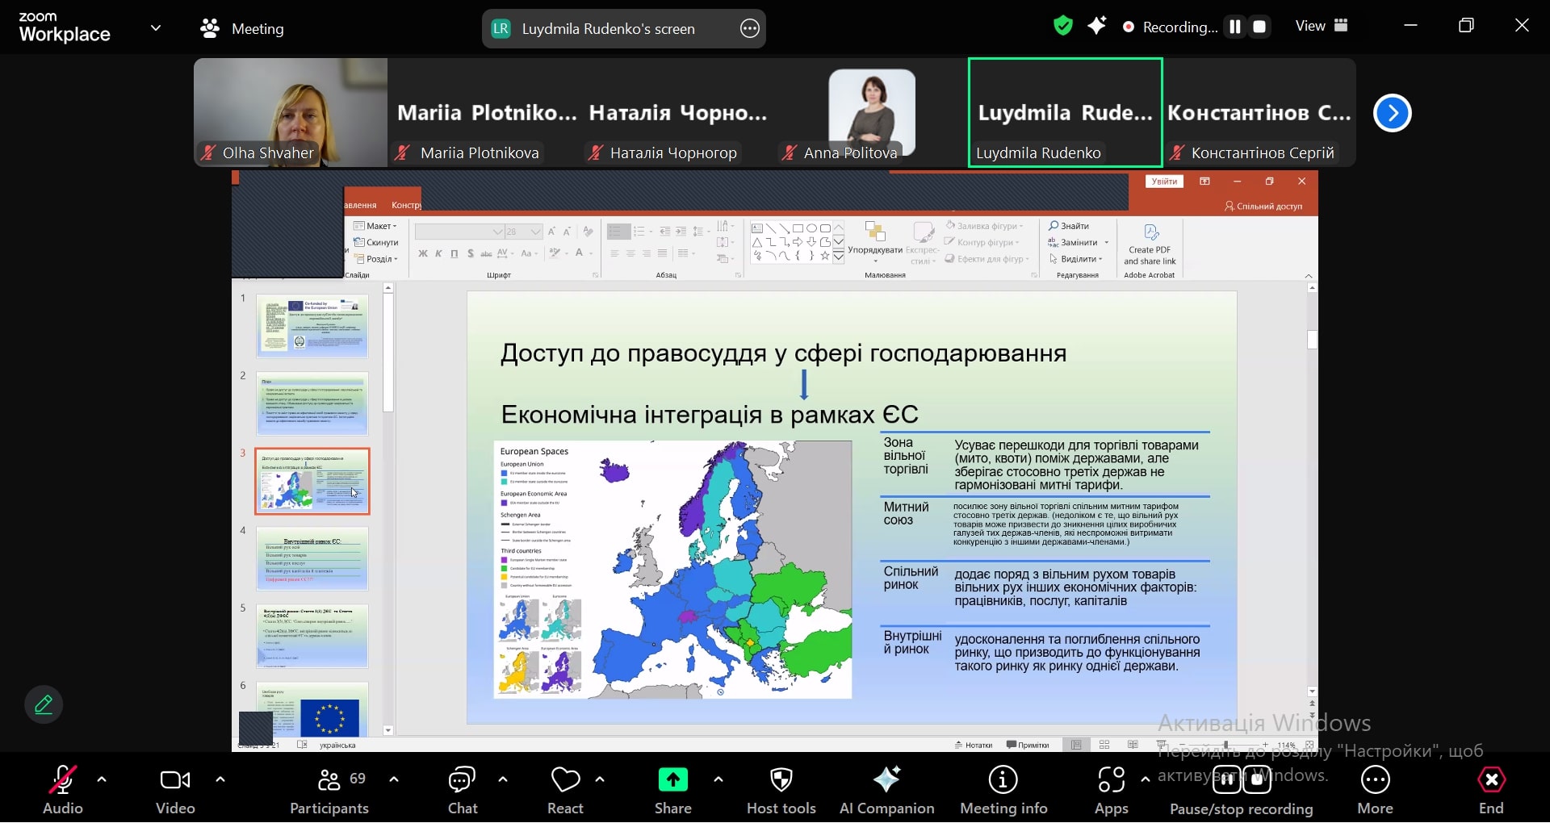Expand the arrow next to Share

[718, 779]
